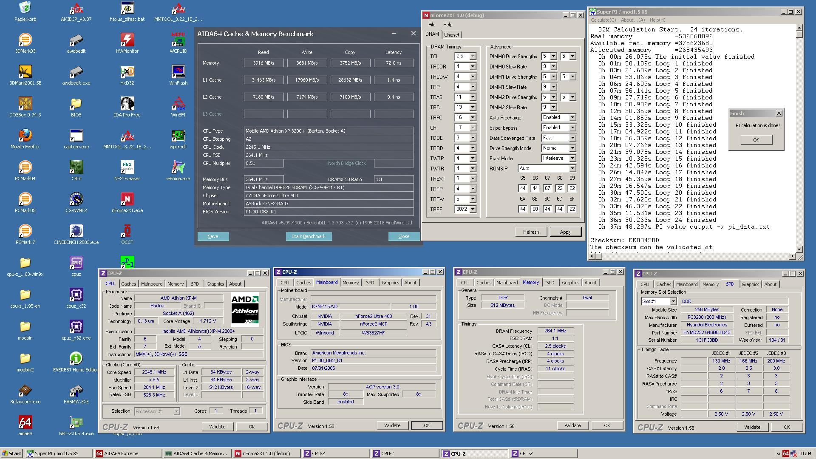The width and height of the screenshot is (816, 459).
Task: Click the ROMSIP field under column 67
Action: click(x=547, y=188)
